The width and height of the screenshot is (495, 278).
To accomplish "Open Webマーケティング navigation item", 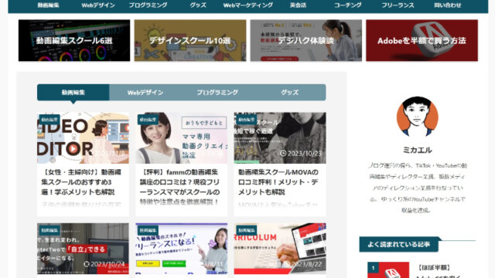I will (247, 5).
